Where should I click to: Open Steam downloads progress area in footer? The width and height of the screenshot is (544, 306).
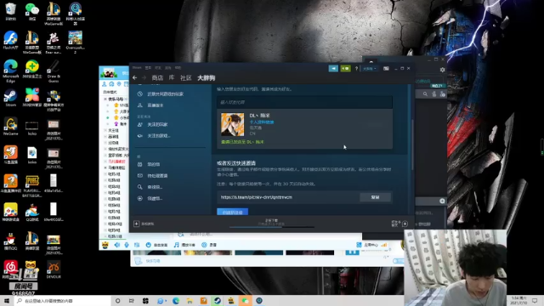272,223
